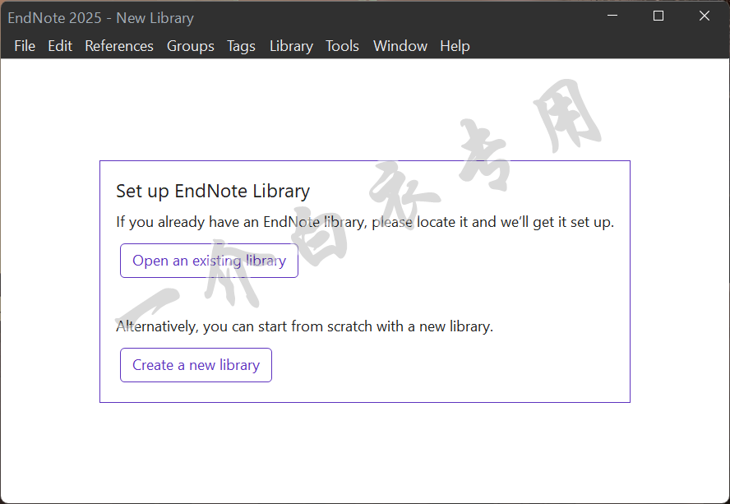This screenshot has width=730, height=504.
Task: Open the Help menu
Action: pyautogui.click(x=455, y=46)
